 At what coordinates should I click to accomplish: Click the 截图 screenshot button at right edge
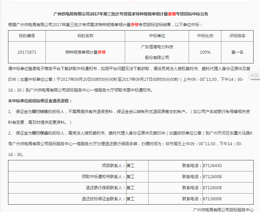click(255, 76)
